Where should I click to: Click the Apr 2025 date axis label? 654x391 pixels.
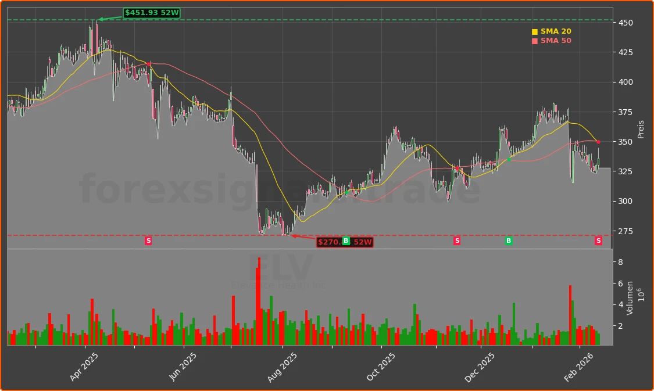[x=84, y=367]
